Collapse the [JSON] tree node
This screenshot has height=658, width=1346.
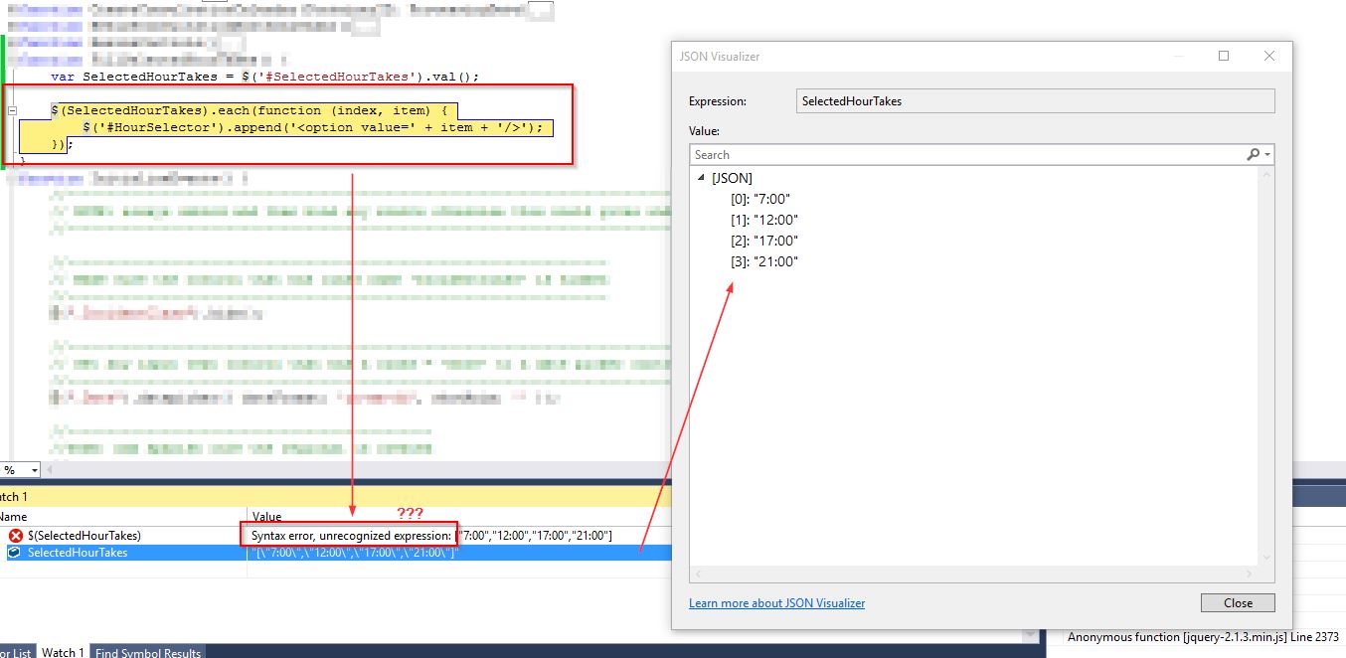coord(703,178)
